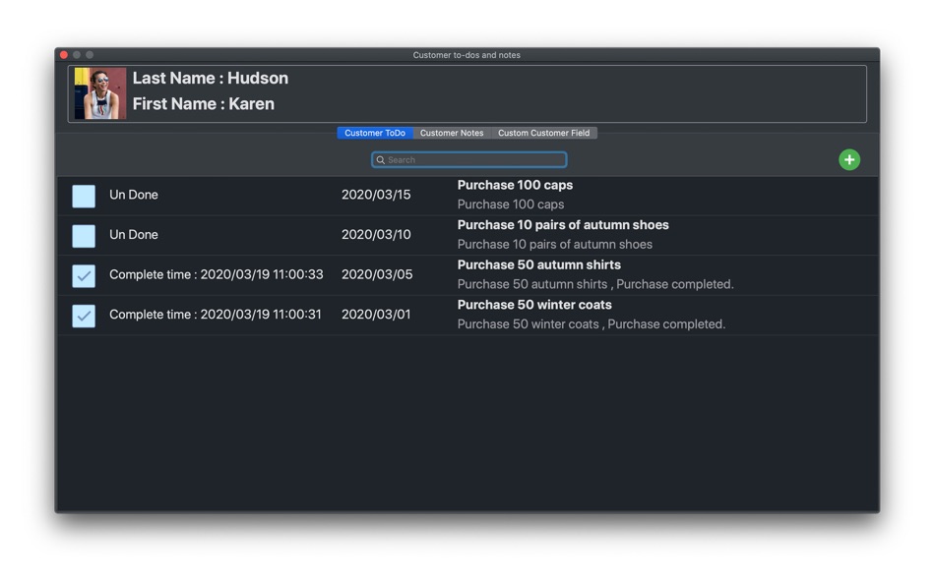Switch to the Customer Notes tab
This screenshot has width=935, height=584.
452,133
